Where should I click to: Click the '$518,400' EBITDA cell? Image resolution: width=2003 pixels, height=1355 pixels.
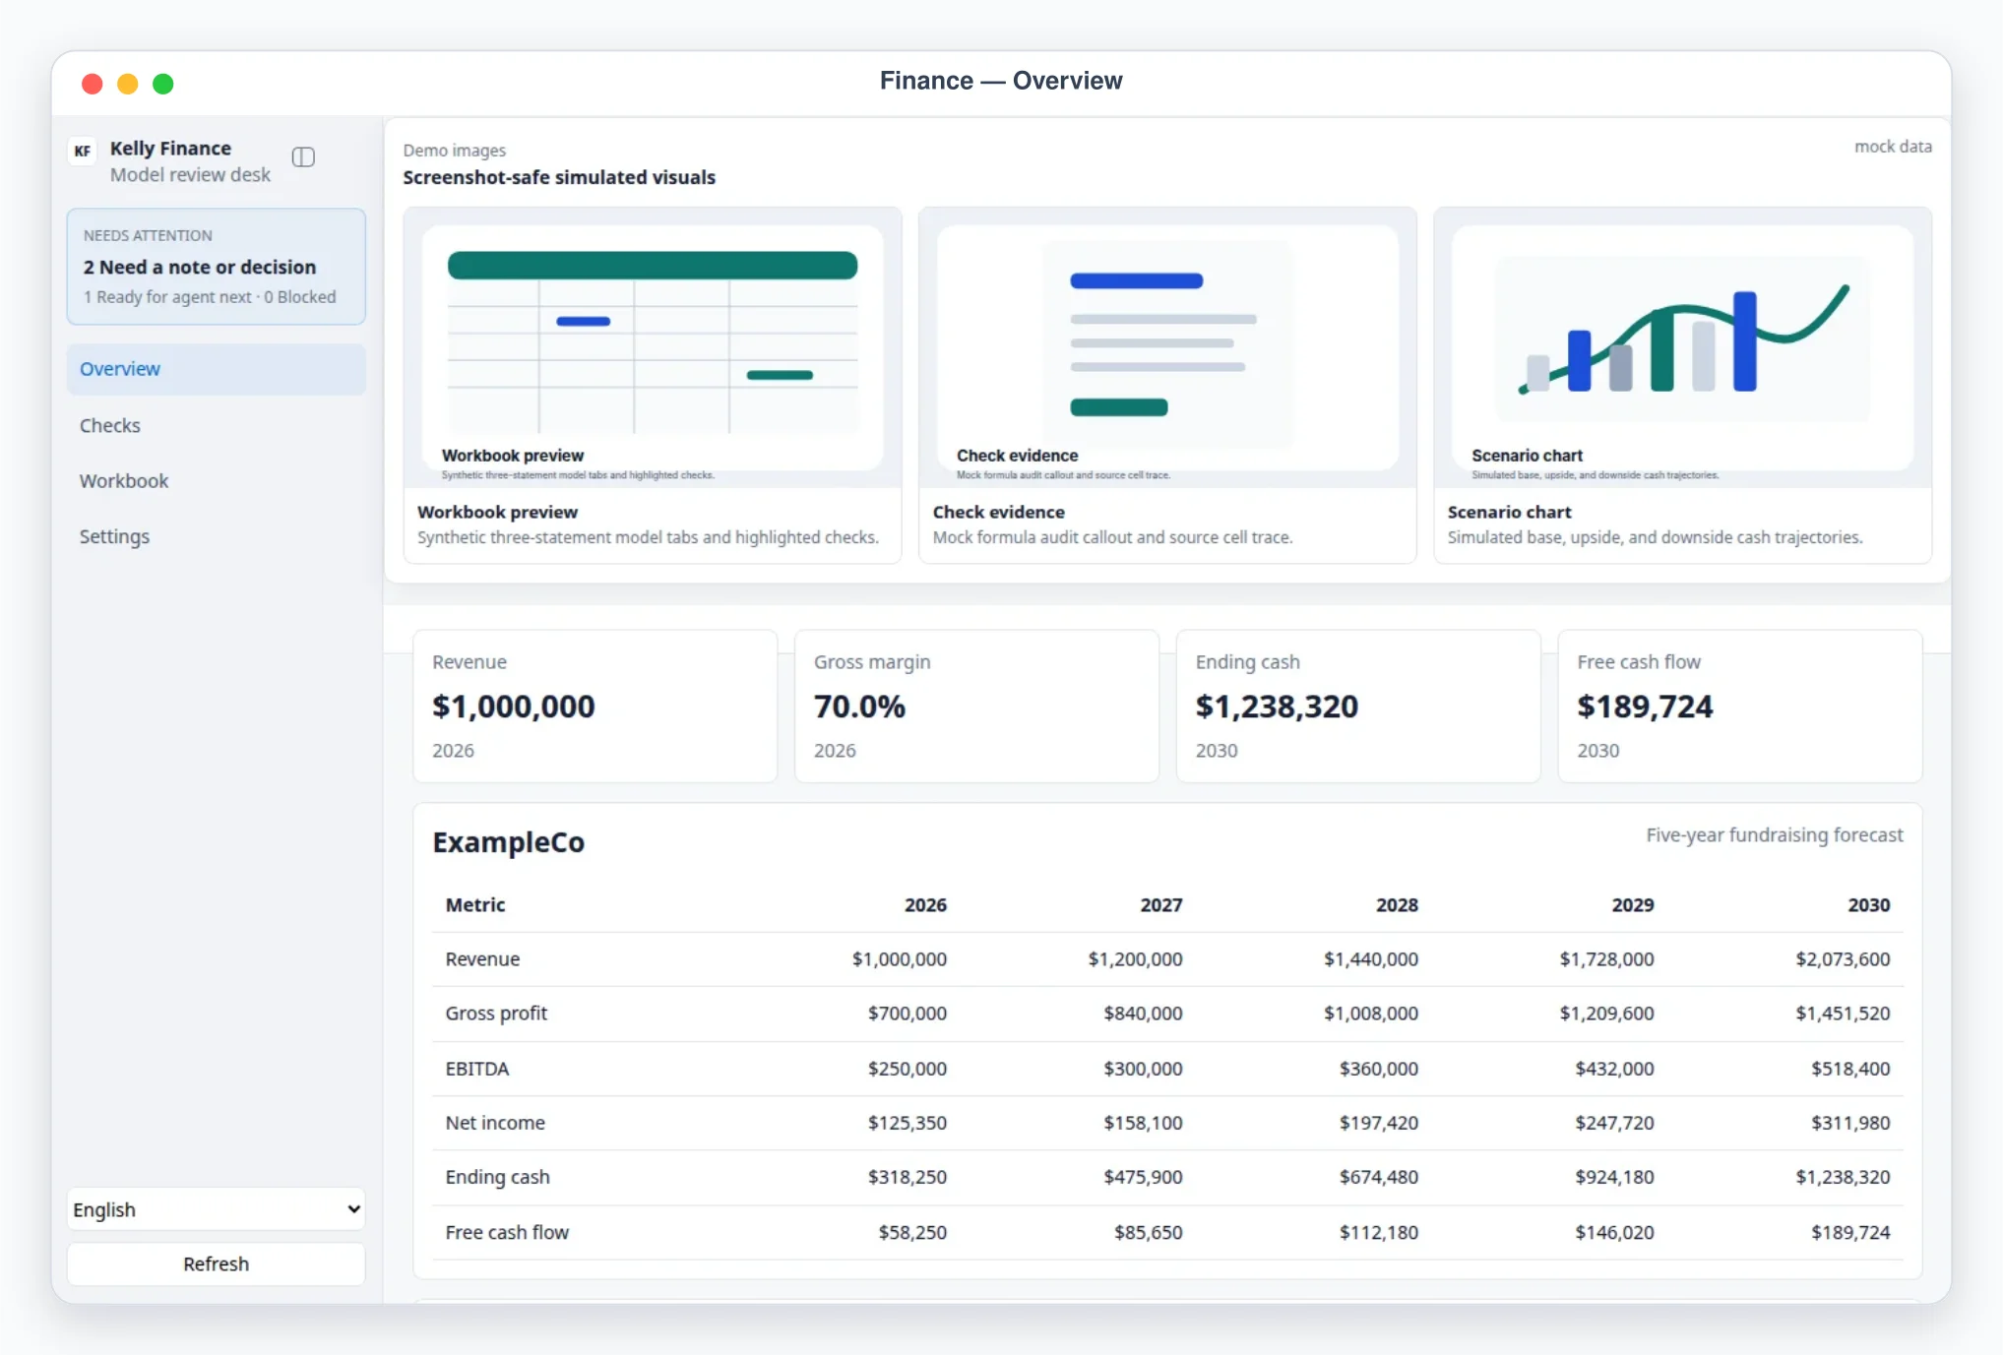1850,1069
